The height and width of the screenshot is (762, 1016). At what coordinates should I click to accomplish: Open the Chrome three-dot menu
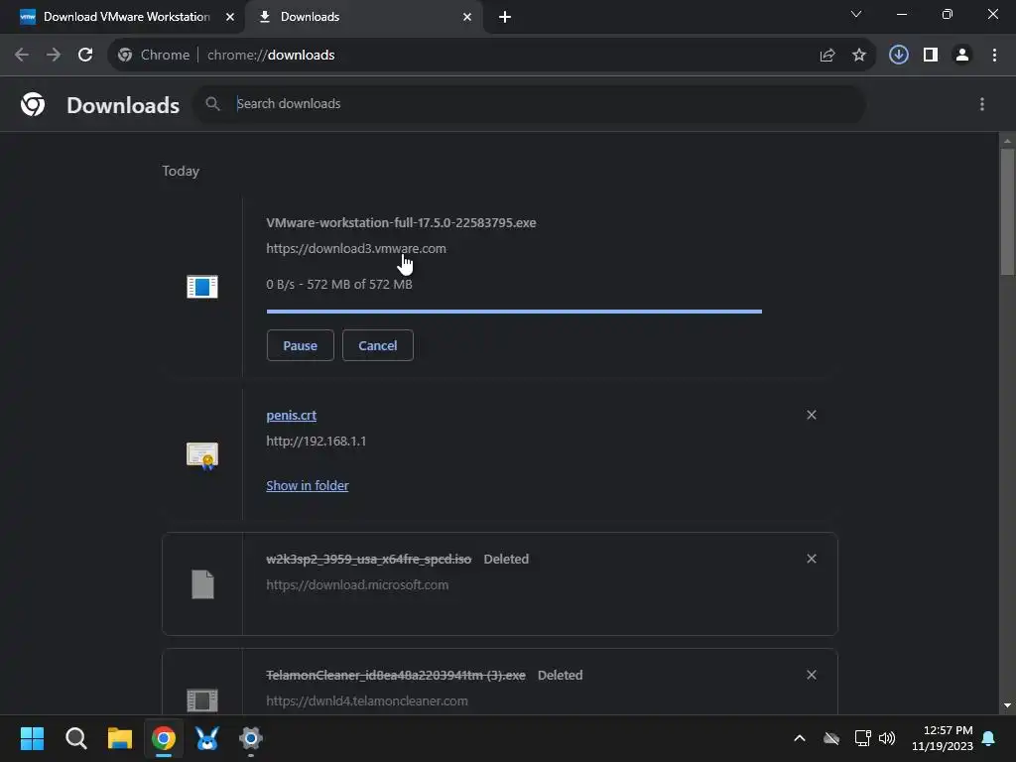pyautogui.click(x=994, y=56)
